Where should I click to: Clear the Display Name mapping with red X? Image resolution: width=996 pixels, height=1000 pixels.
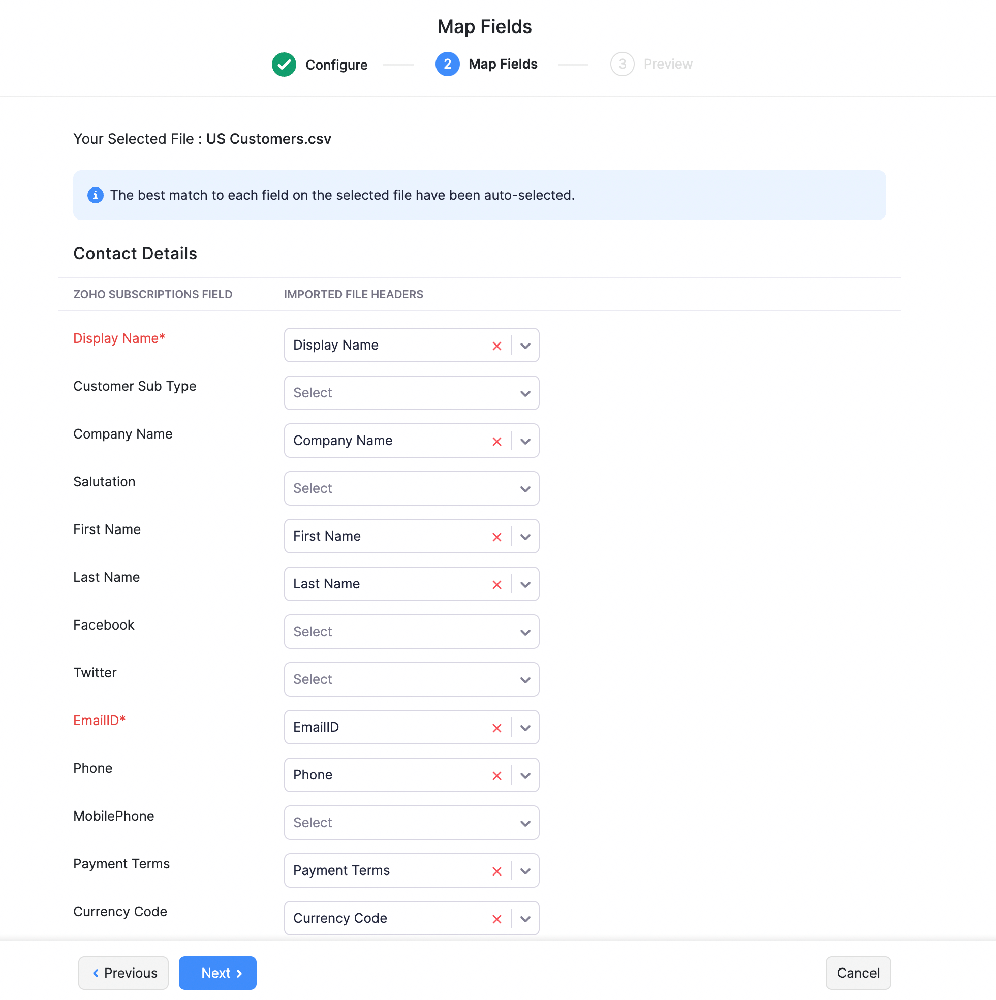click(x=496, y=346)
